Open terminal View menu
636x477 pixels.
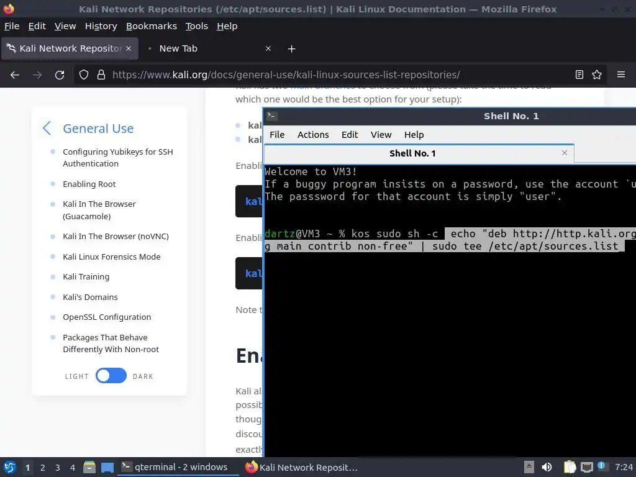[381, 135]
